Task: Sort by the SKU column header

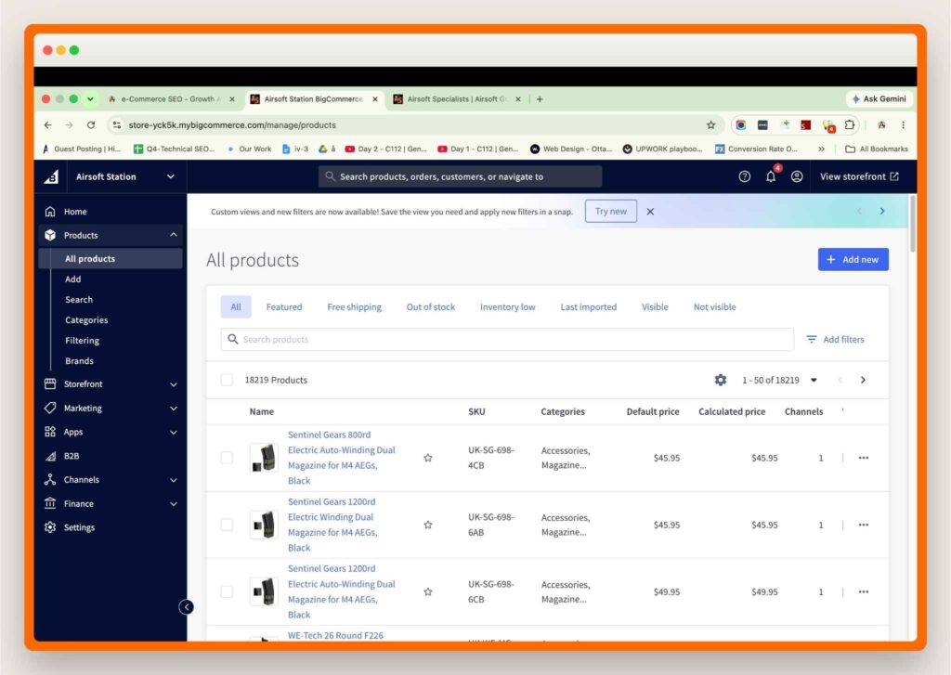Action: click(476, 411)
